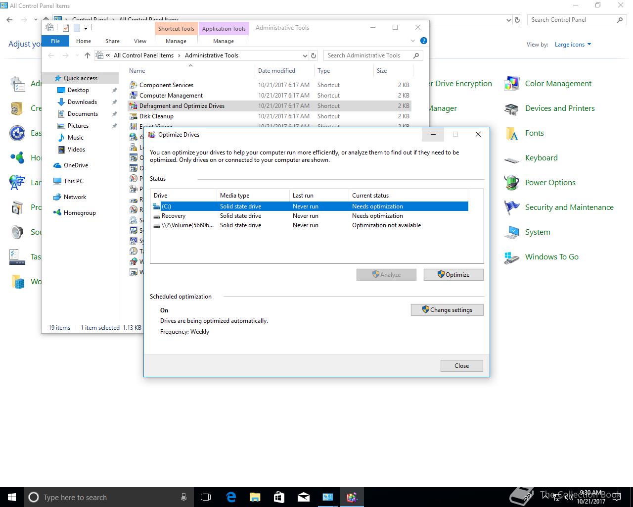
Task: Click Administrative Tools breadcrumb in address bar
Action: tap(212, 55)
